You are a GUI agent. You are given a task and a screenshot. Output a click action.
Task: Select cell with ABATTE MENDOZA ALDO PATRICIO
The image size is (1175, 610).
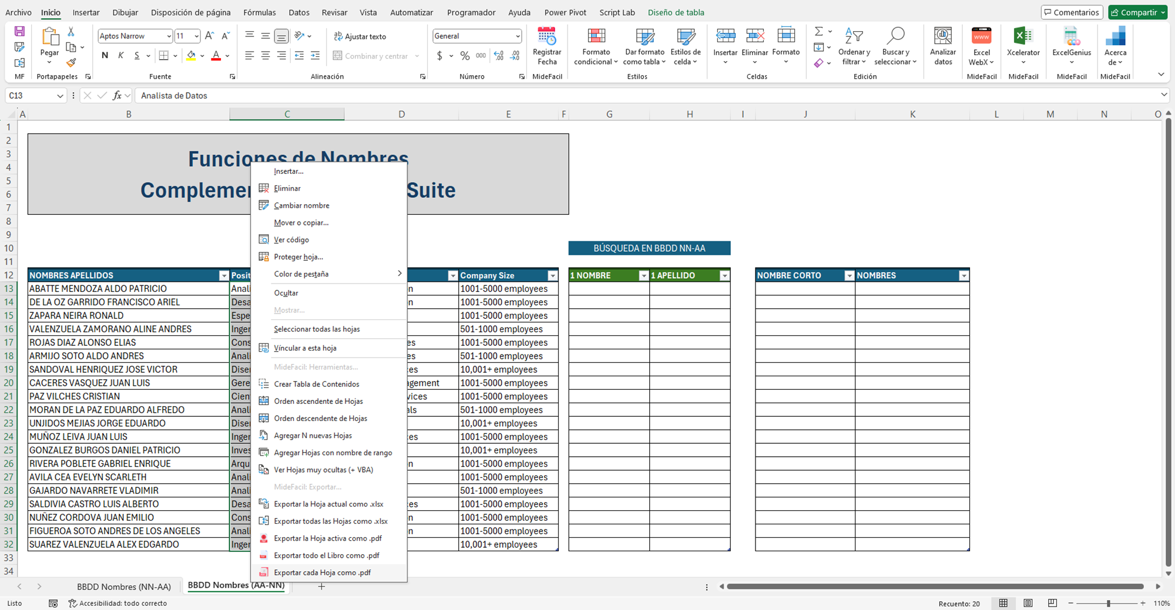[x=129, y=289]
